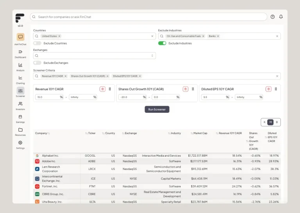
Task: Expand the Exchanges dropdown
Action: tap(152, 56)
